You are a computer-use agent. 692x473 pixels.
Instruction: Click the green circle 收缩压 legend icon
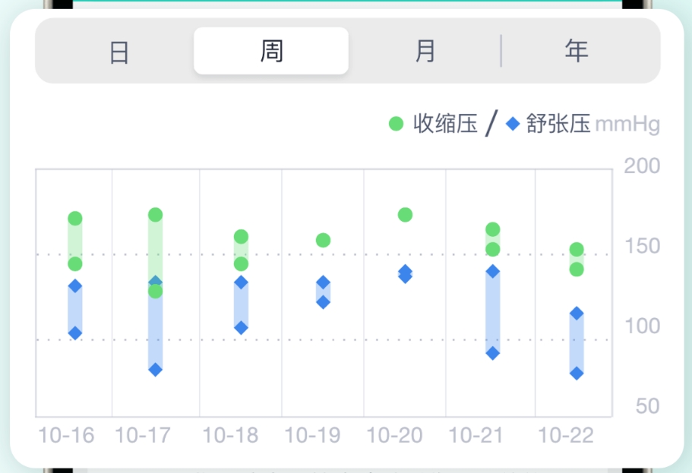coord(396,124)
